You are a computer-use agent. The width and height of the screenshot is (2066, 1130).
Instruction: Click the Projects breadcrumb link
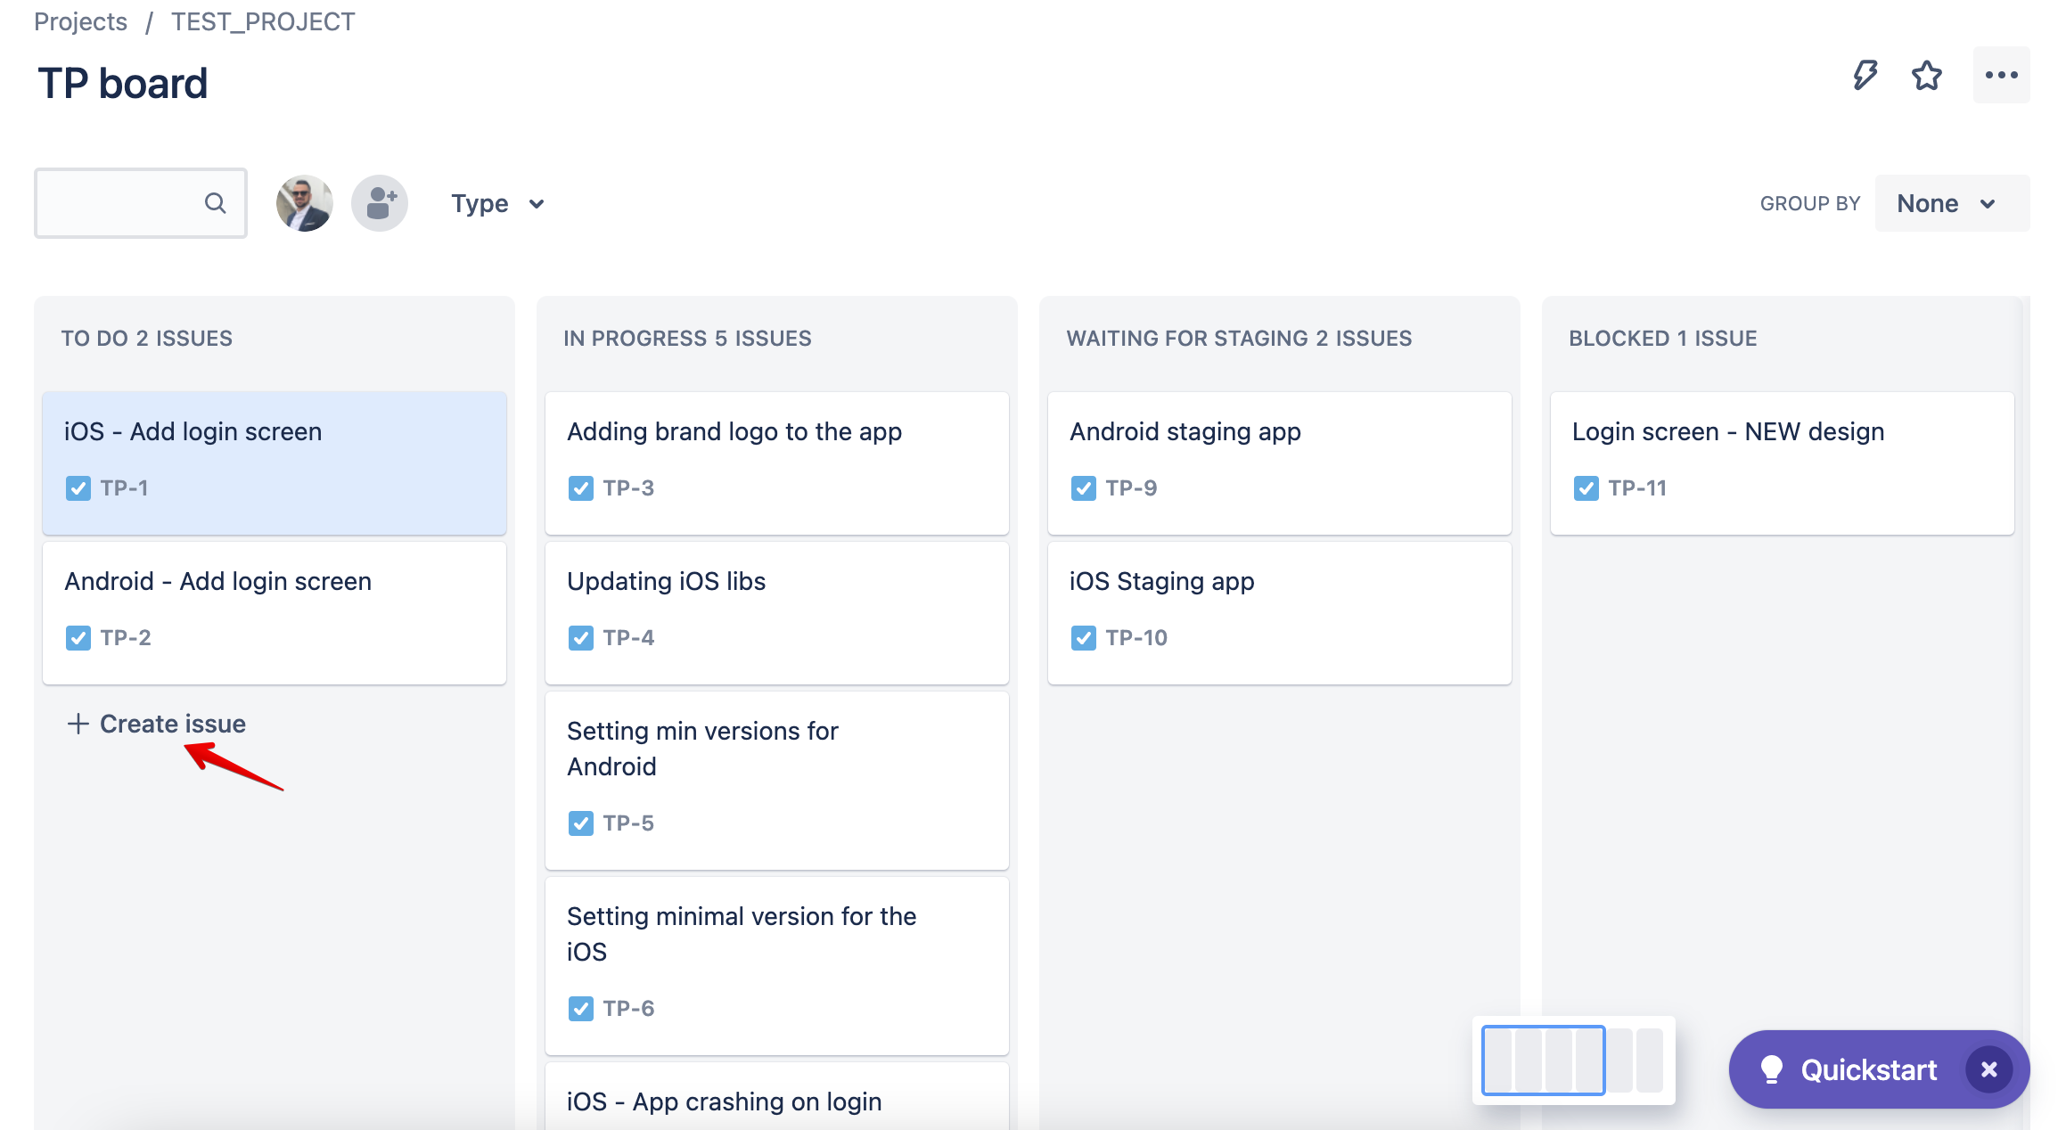[x=80, y=21]
